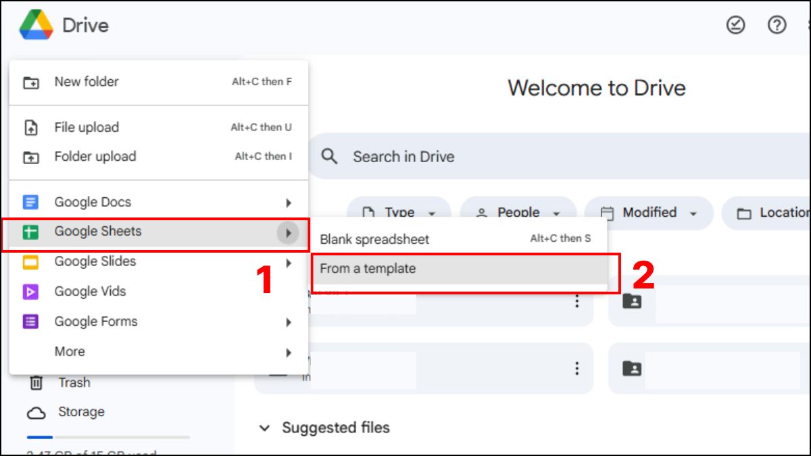811x456 pixels.
Task: Open the Trash page
Action: 74,382
